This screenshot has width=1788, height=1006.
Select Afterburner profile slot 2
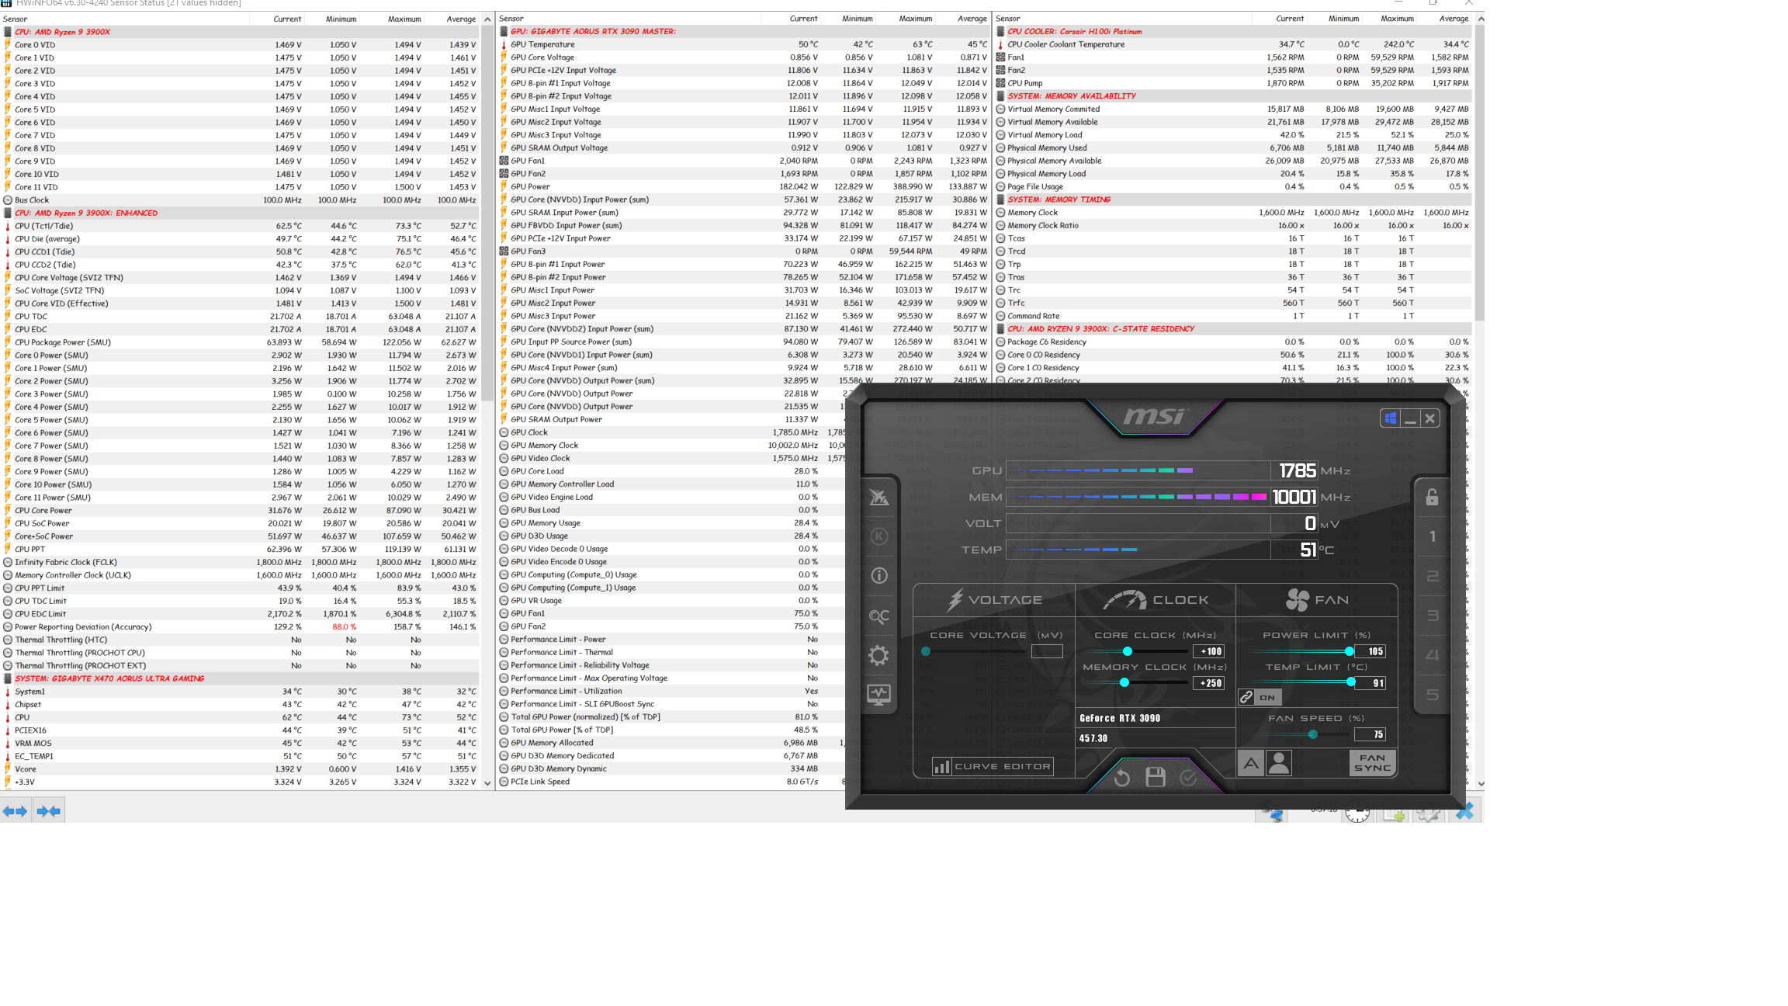[x=1433, y=576]
